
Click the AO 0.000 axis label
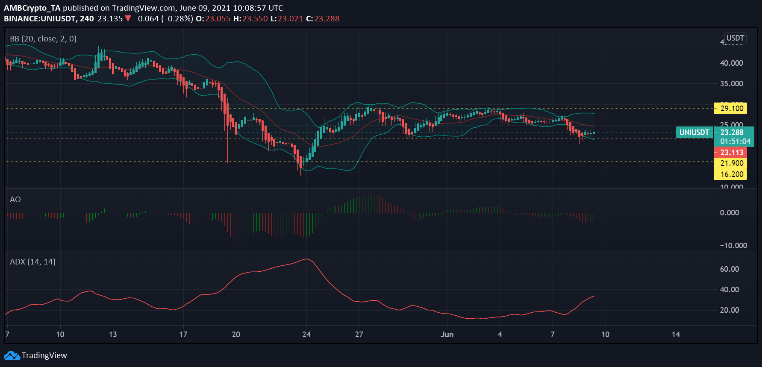click(730, 213)
